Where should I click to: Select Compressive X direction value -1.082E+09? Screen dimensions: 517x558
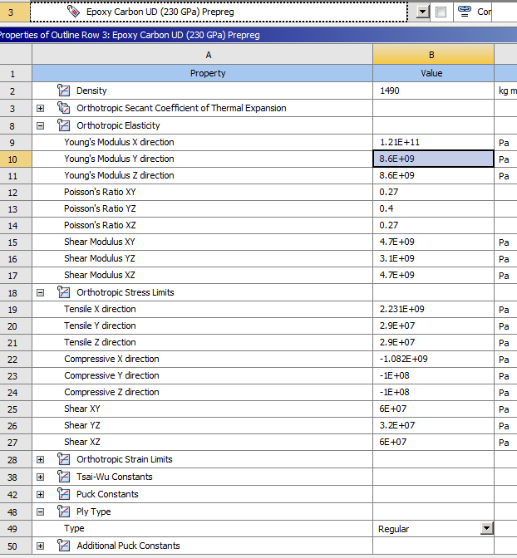click(433, 359)
